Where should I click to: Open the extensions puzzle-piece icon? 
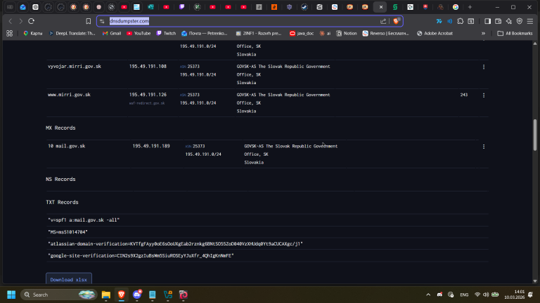(460, 21)
